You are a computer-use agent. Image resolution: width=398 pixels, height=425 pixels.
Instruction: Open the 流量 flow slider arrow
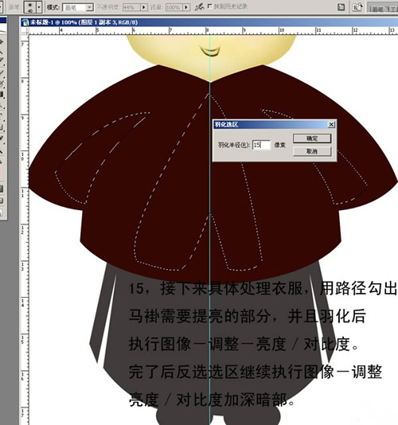click(186, 7)
